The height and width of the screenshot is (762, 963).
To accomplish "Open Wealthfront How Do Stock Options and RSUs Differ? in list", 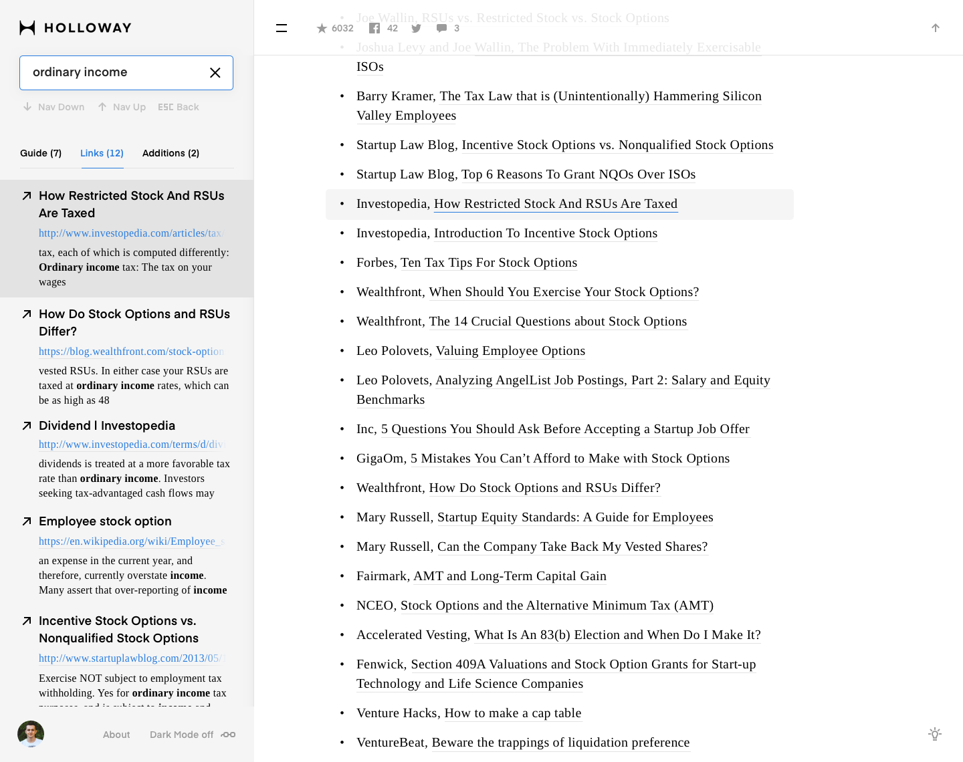I will [x=544, y=488].
